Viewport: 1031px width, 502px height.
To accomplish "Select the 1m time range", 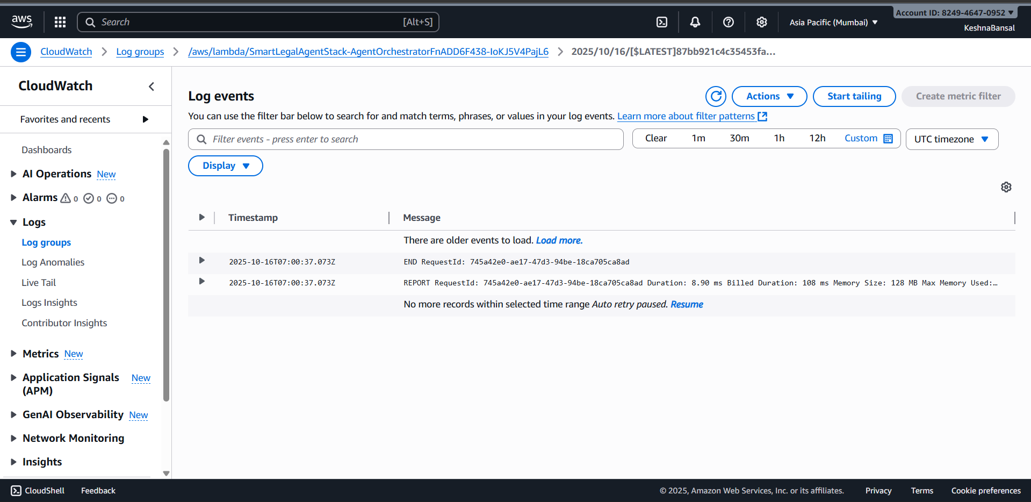I will pyautogui.click(x=698, y=138).
